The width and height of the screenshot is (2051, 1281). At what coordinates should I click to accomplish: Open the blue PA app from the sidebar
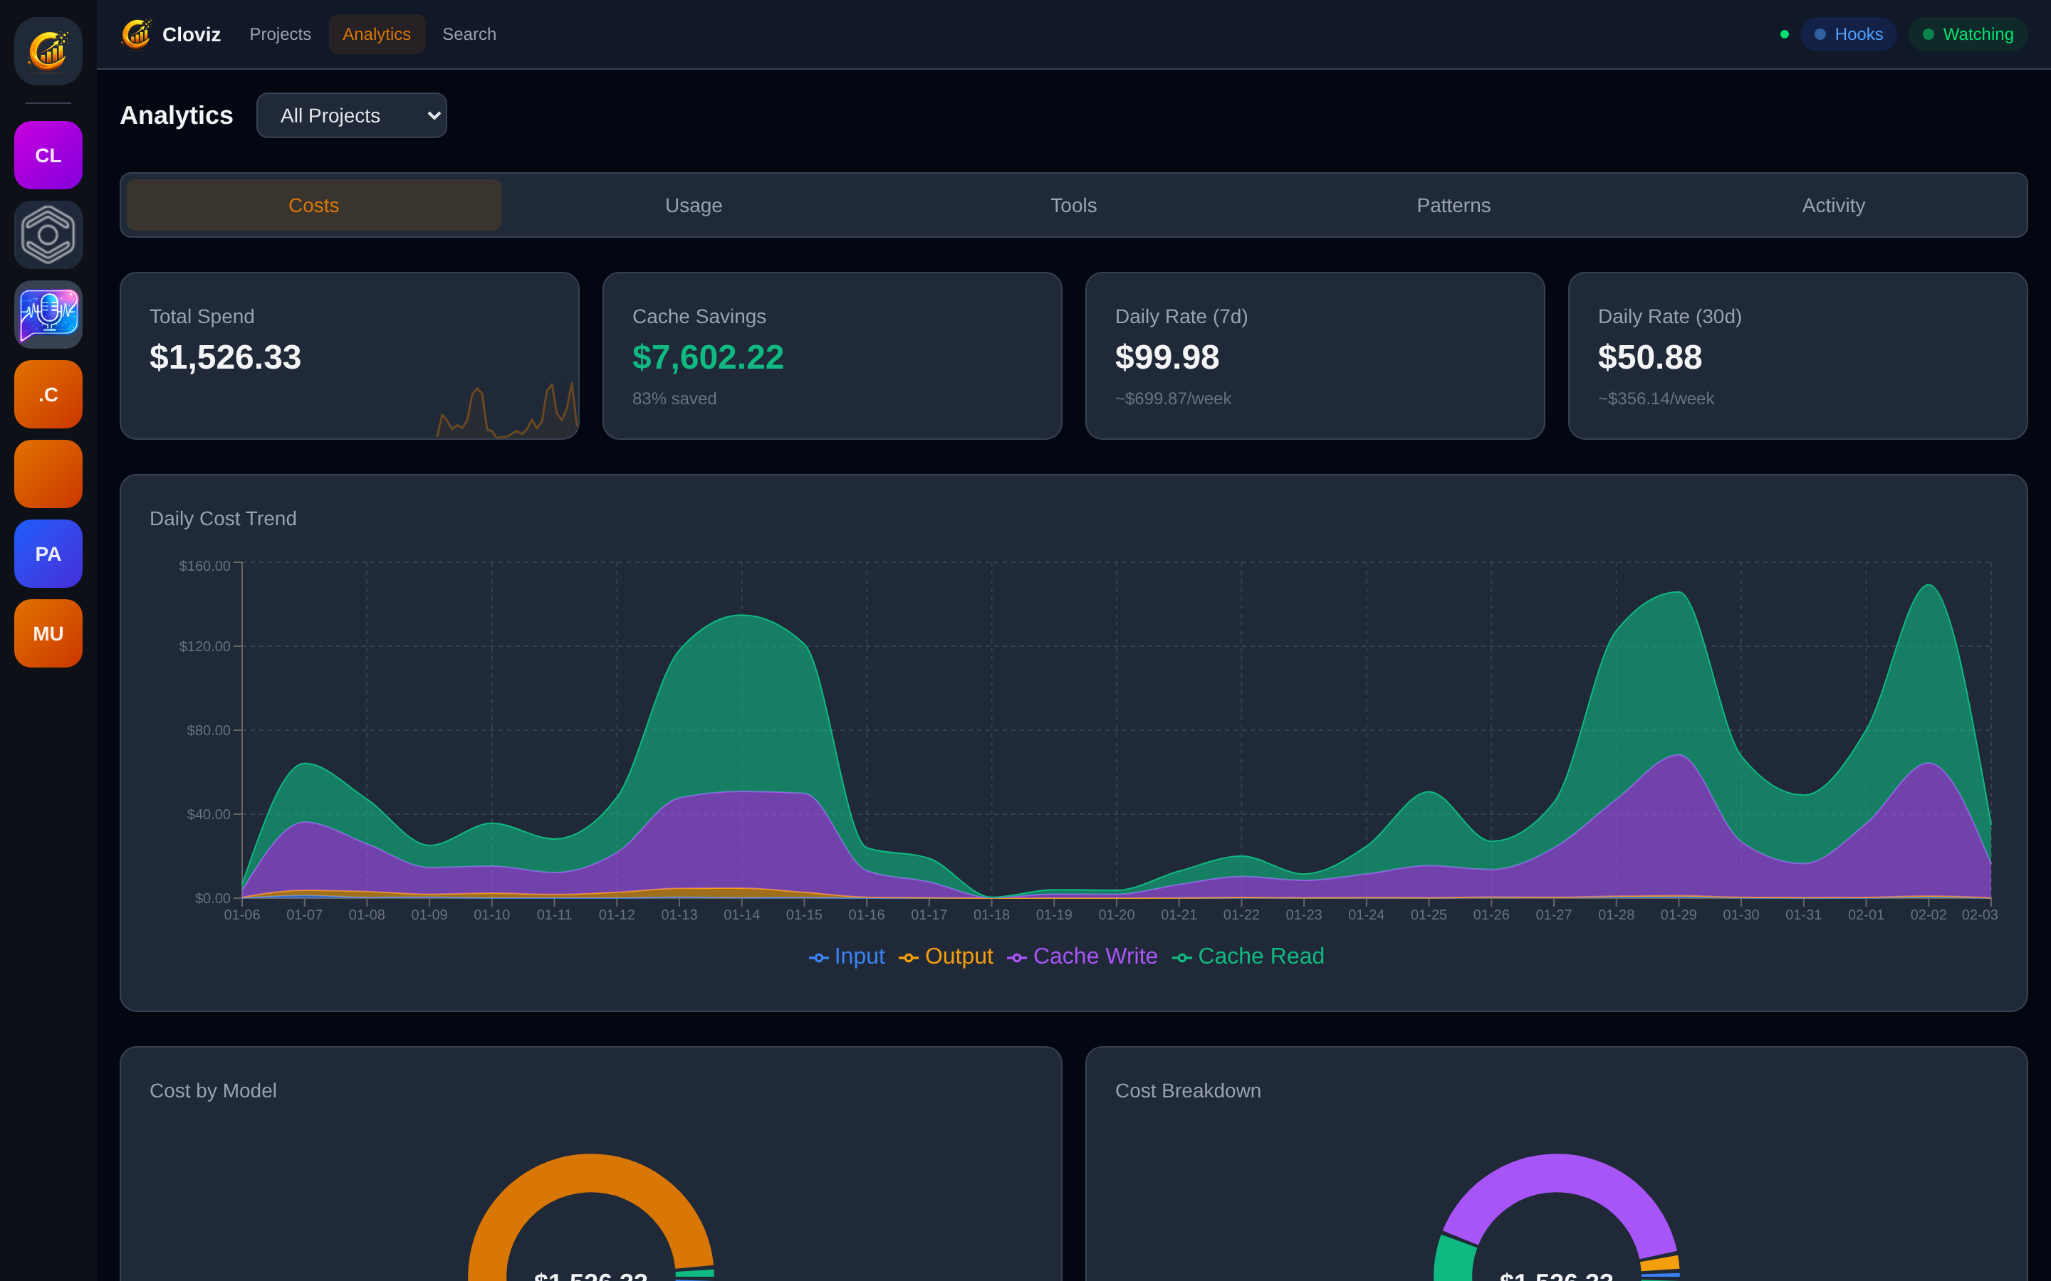tap(48, 553)
